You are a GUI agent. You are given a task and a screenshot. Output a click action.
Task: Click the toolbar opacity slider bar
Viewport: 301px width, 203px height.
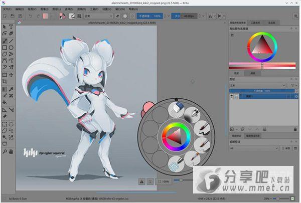[149, 16]
